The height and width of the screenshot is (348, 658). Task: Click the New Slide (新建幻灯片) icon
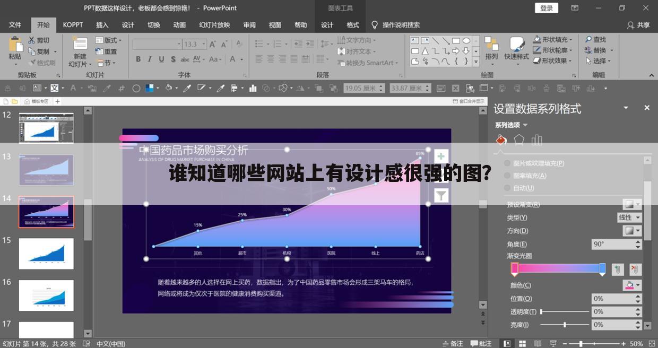pyautogui.click(x=80, y=44)
